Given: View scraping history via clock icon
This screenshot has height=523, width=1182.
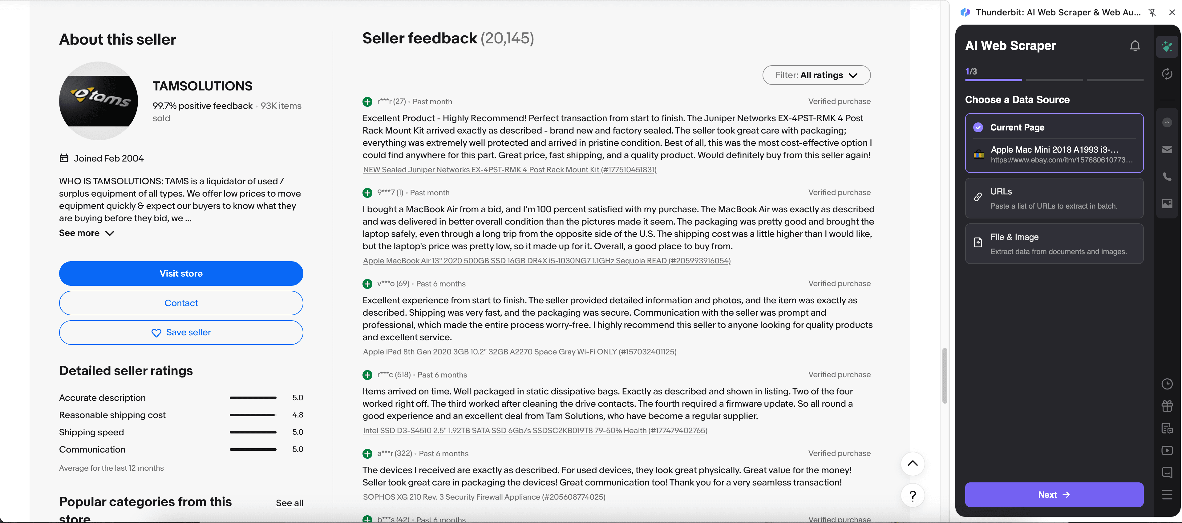Looking at the screenshot, I should tap(1167, 384).
